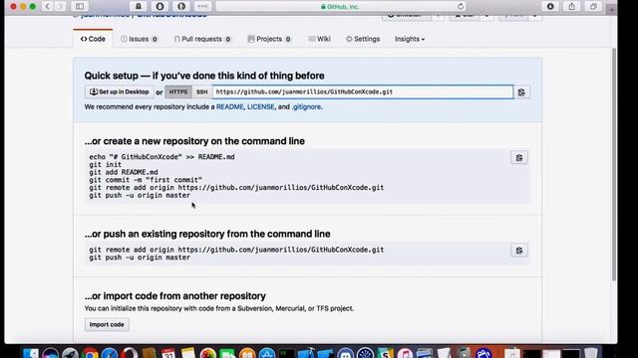Follow the LICENSE link

coord(261,106)
